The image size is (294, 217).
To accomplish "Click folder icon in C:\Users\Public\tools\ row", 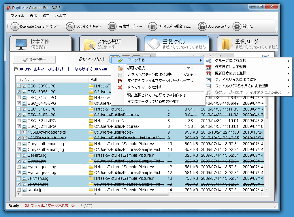I will 91,132.
